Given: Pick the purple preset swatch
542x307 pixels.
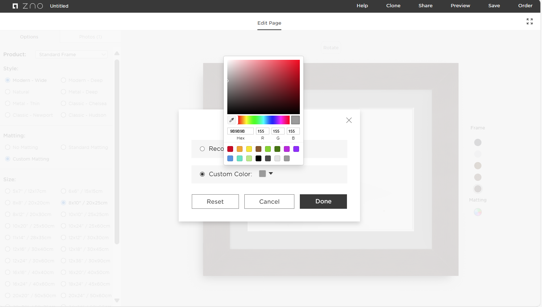Looking at the screenshot, I should 296,149.
